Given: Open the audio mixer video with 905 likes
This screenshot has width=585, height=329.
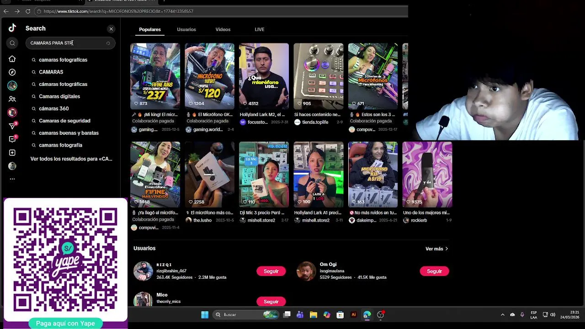Looking at the screenshot, I should click(x=319, y=76).
